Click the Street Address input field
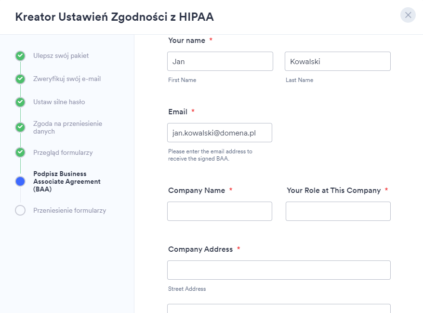Screen dimensions: 423x313 (x=278, y=270)
